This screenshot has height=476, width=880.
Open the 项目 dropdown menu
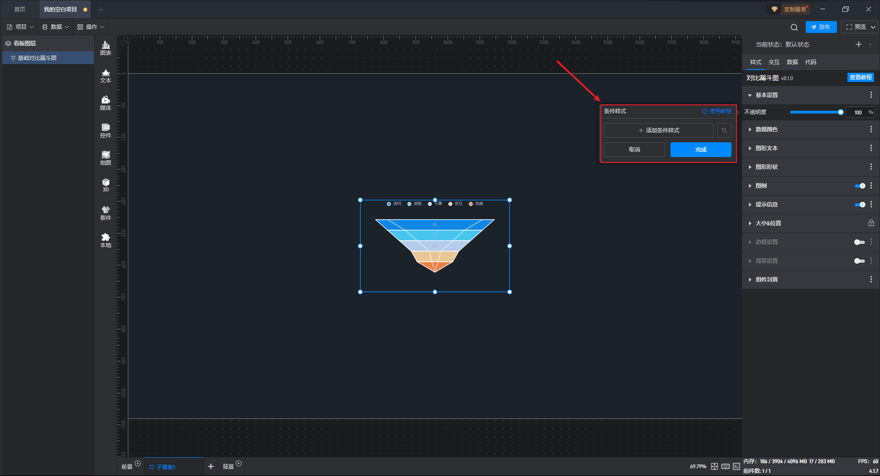pos(20,27)
